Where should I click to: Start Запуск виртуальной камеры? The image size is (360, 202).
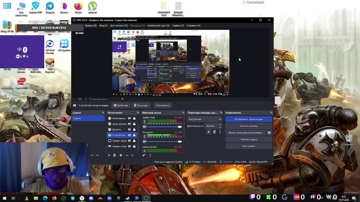point(245,133)
